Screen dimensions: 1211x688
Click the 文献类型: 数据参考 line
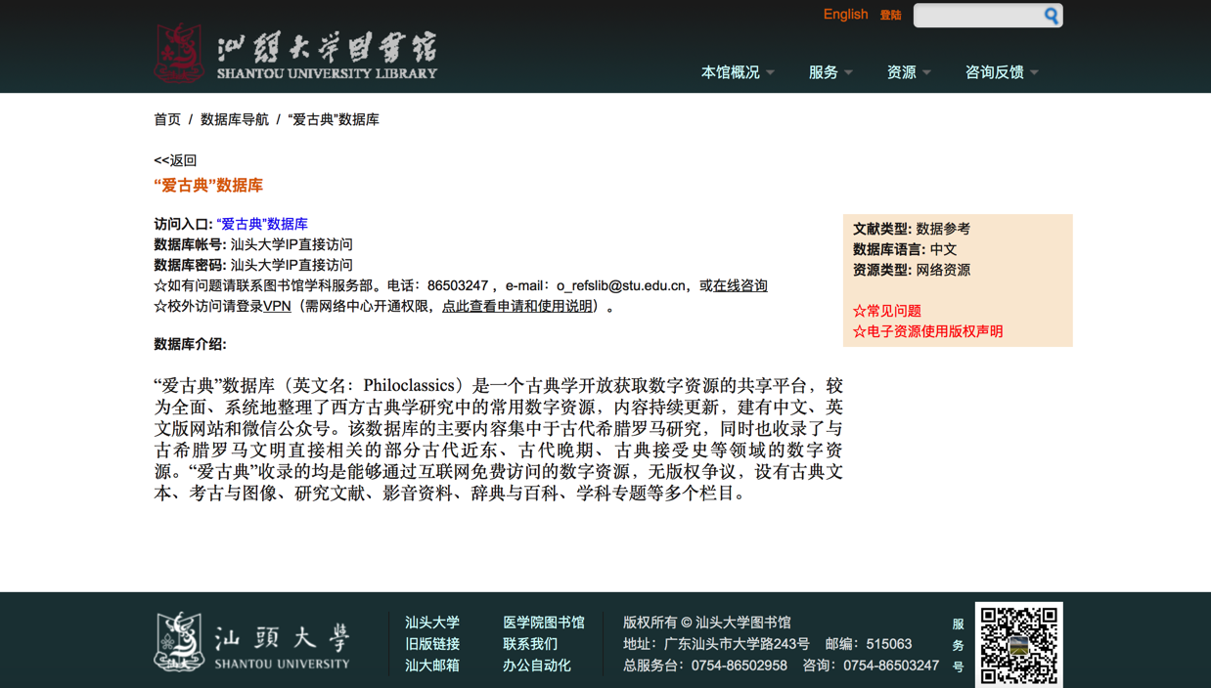912,229
